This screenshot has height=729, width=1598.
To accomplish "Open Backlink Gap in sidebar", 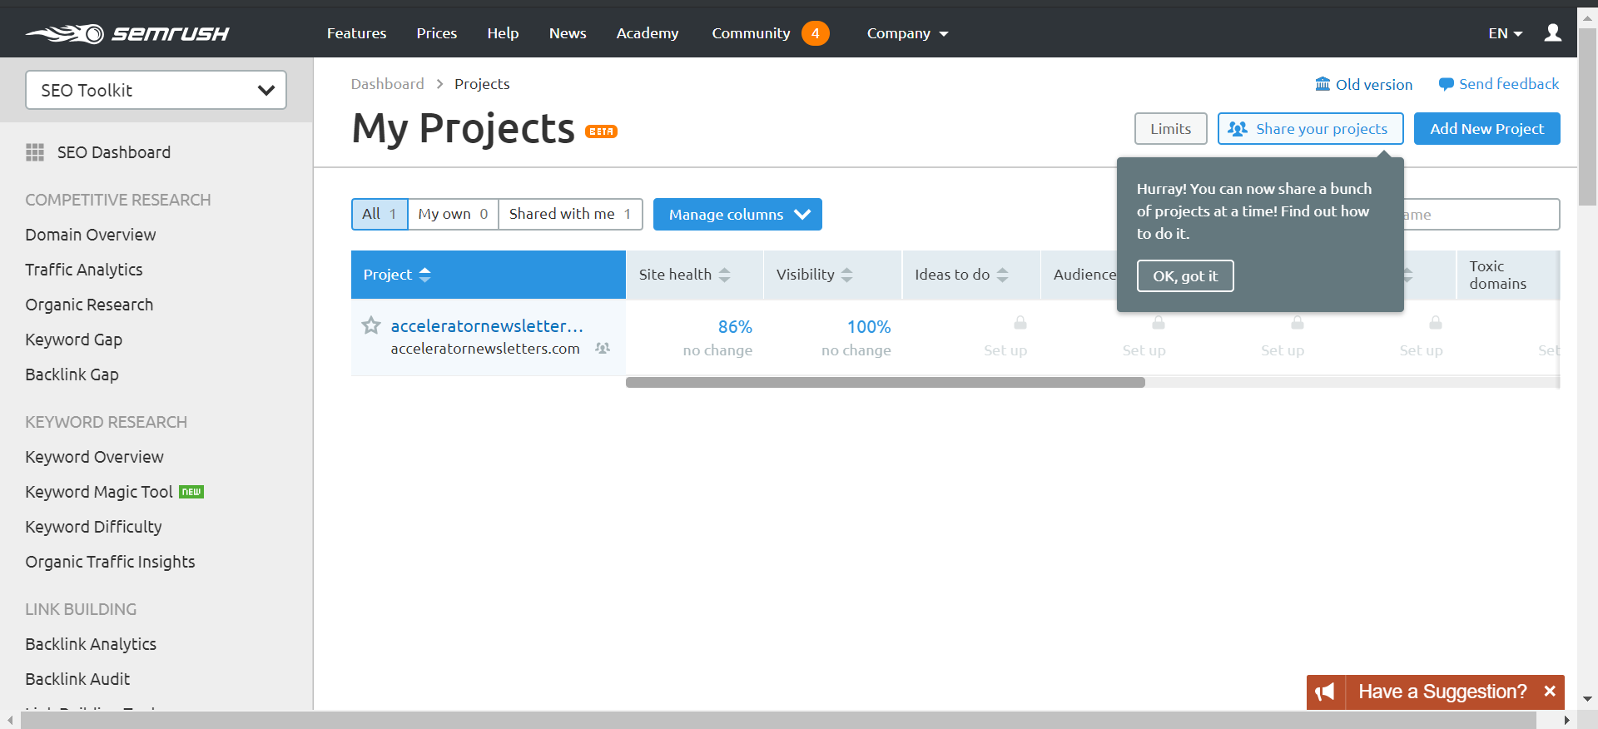I will click(x=72, y=374).
